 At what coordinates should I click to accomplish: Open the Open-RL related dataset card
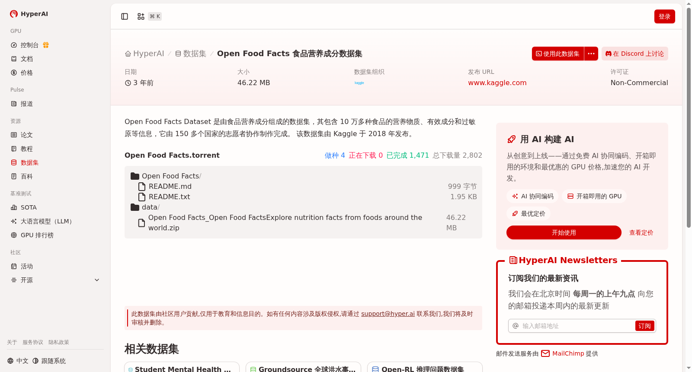tap(425, 367)
